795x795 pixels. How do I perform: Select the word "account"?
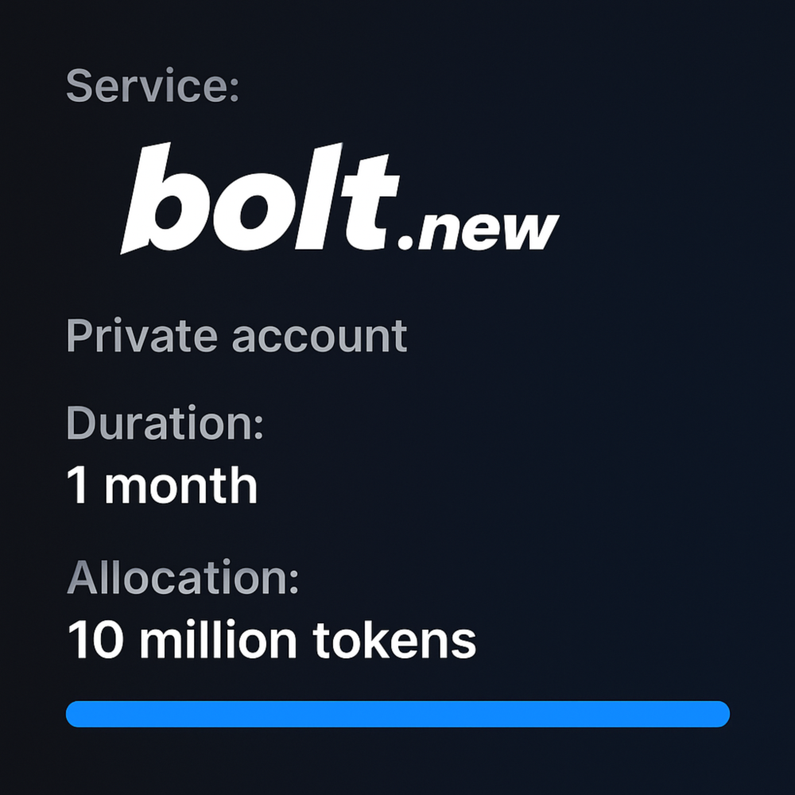point(320,337)
